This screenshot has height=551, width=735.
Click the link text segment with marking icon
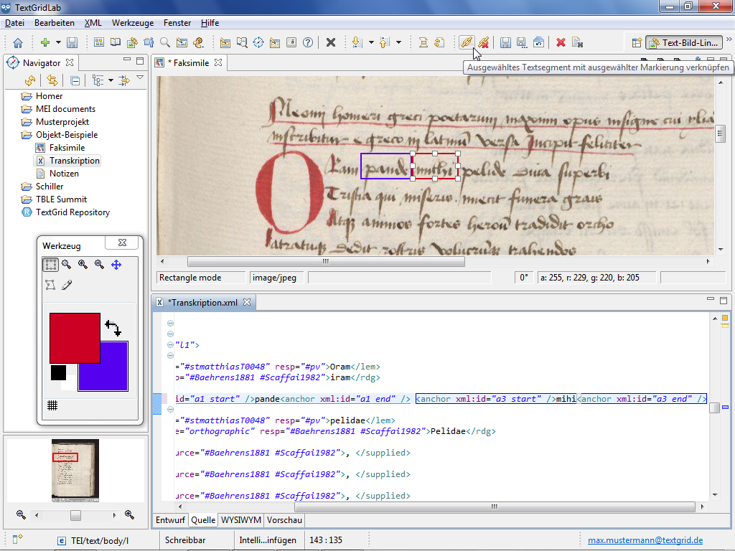point(466,42)
